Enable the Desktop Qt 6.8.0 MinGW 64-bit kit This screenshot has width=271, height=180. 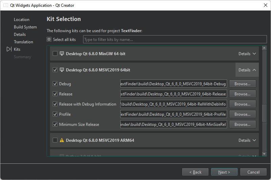click(x=55, y=53)
